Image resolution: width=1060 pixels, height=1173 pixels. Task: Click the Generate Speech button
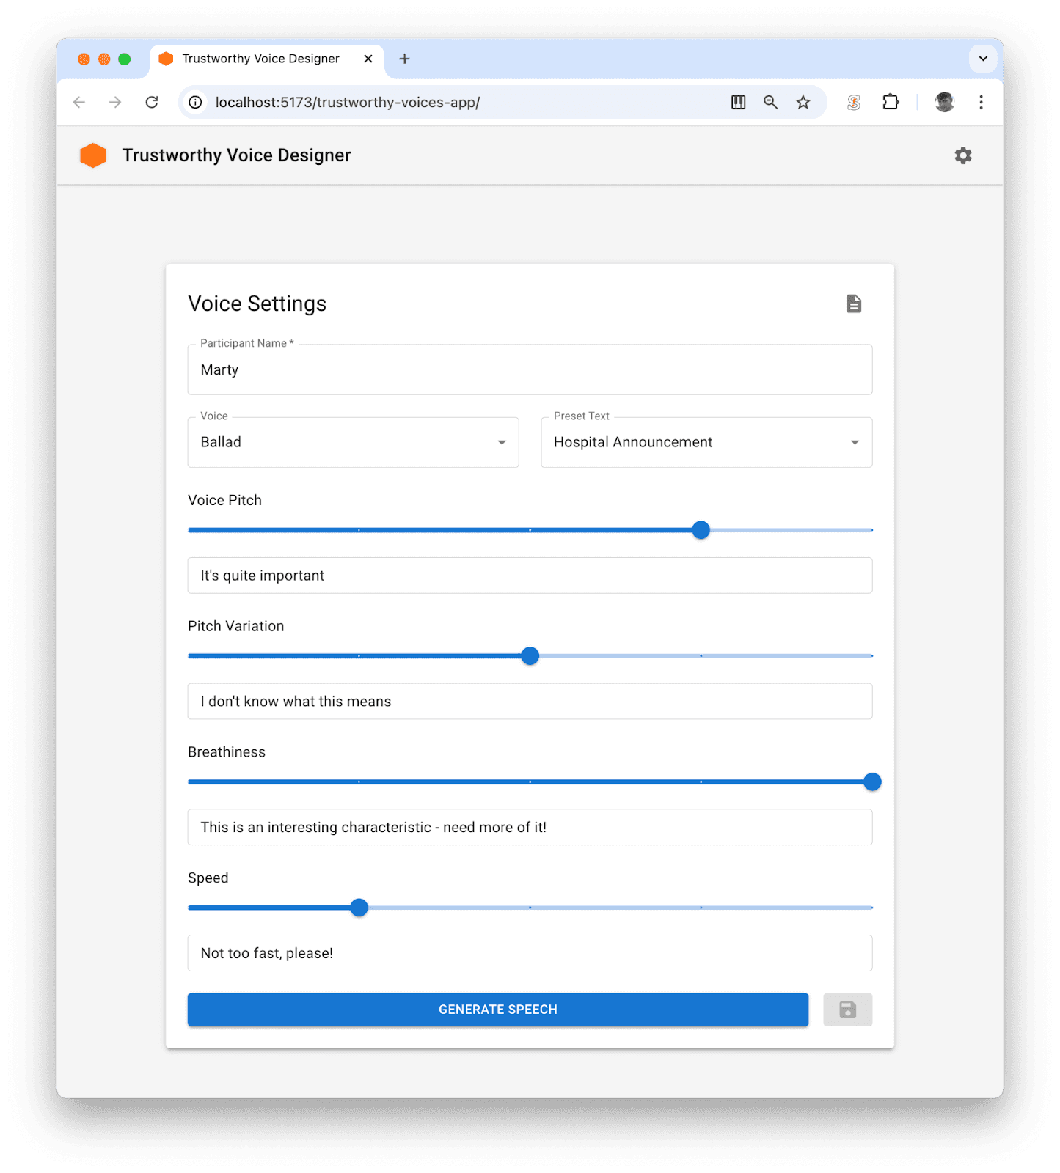(x=497, y=1010)
